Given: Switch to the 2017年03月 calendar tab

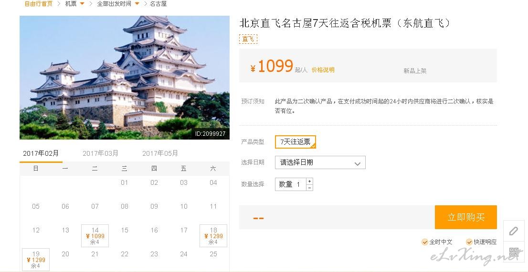Looking at the screenshot, I should click(x=100, y=153).
